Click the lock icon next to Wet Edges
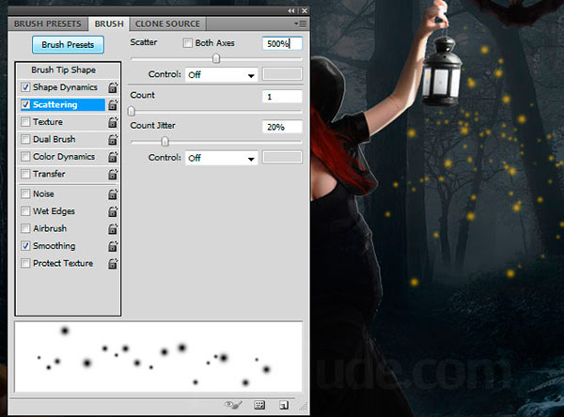The height and width of the screenshot is (417, 564). point(113,211)
